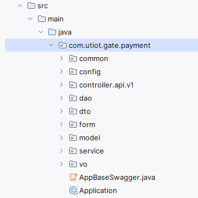
Task: Click the com.utiot.gate.payment package icon
Action: [x=63, y=46]
